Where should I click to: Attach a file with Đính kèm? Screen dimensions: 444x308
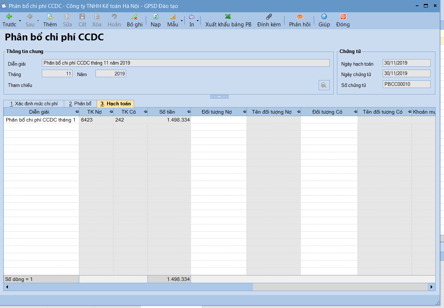tap(269, 21)
